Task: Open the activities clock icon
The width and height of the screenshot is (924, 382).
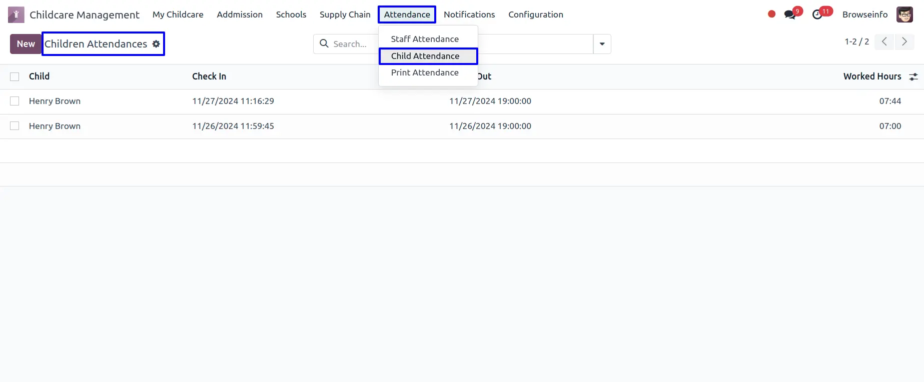Action: tap(817, 14)
